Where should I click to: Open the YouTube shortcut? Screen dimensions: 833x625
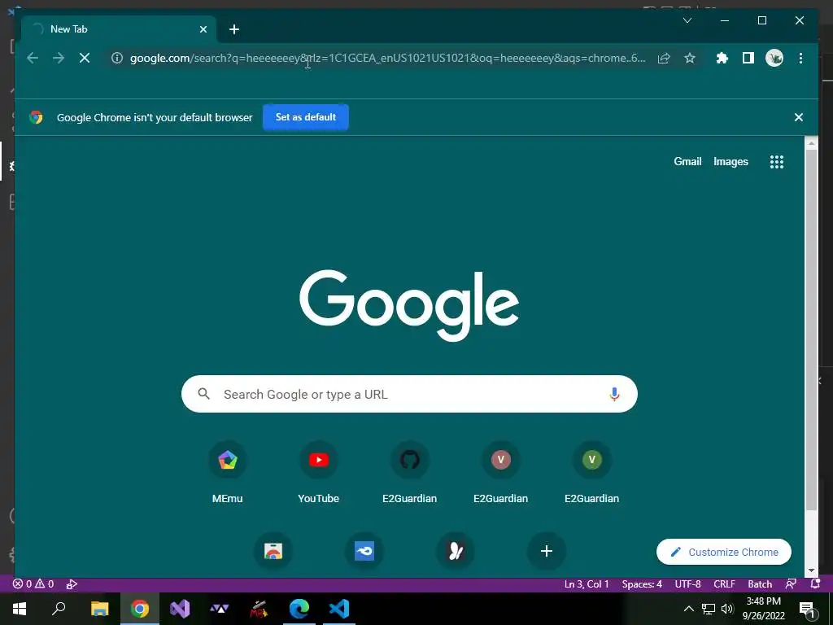[318, 472]
